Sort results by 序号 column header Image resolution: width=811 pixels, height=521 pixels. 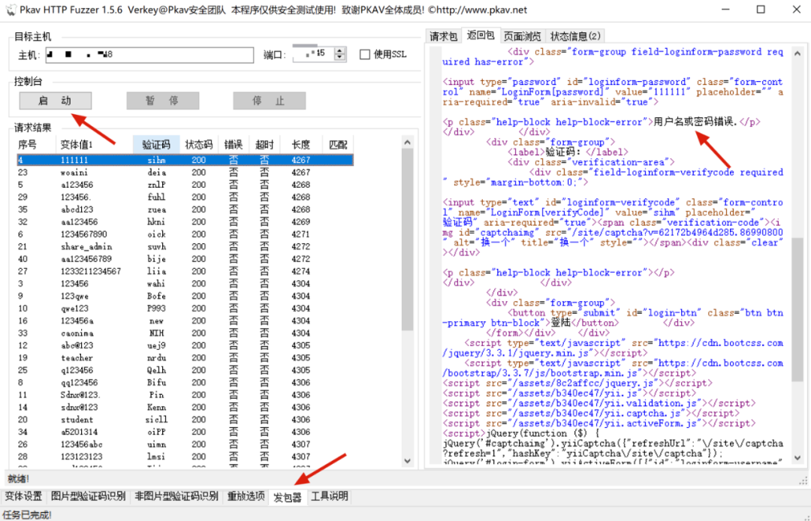click(35, 145)
